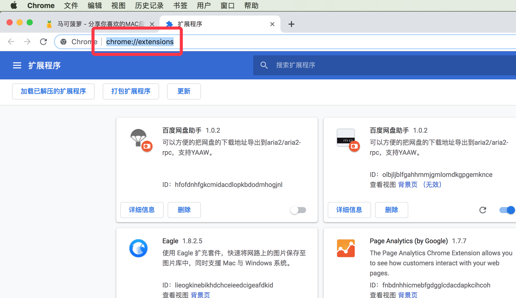The image size is (516, 298).
Task: Click 打包扩展程序 button
Action: pos(131,91)
